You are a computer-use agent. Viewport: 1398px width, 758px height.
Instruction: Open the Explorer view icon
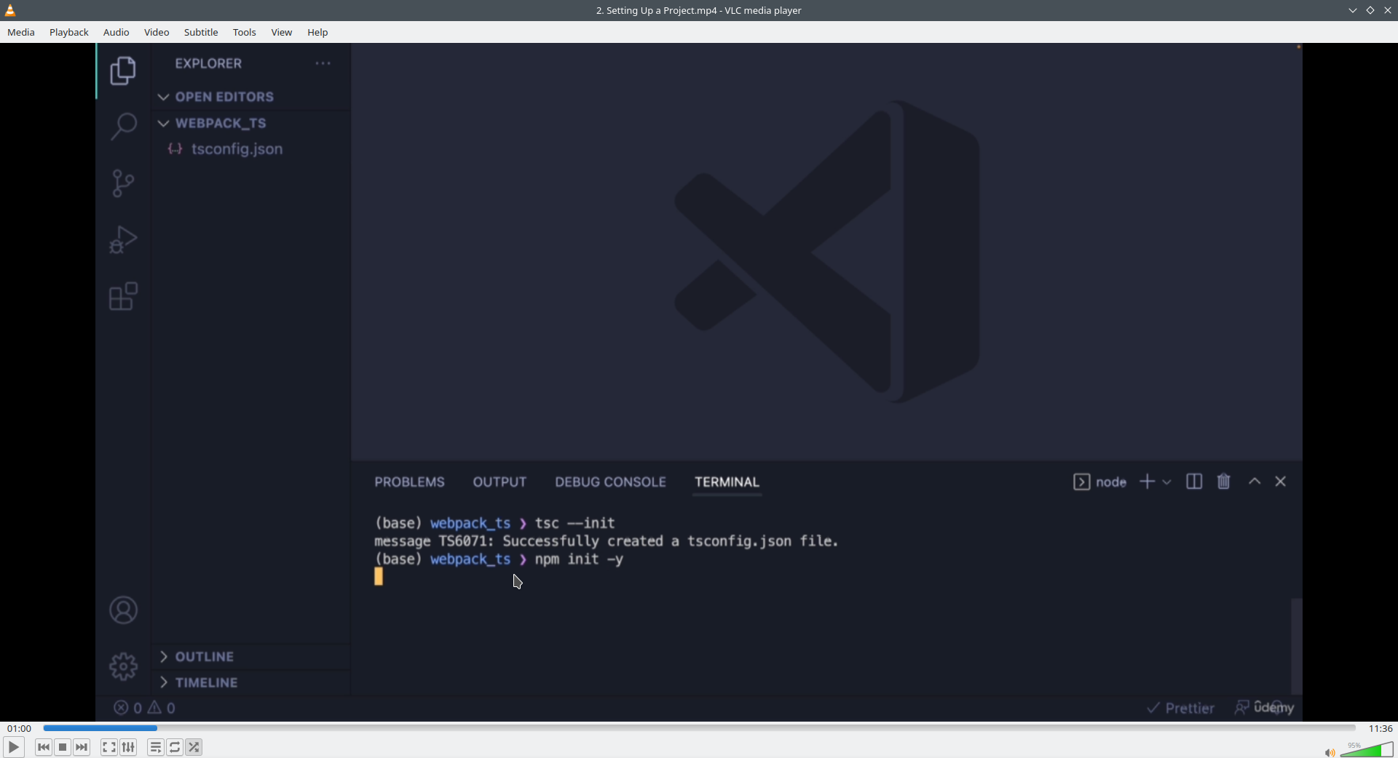pyautogui.click(x=123, y=71)
